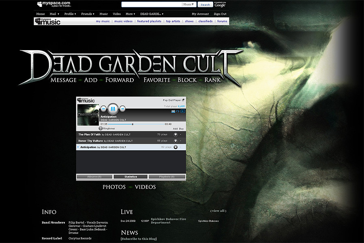
Task: Open the Music search category dropdown
Action: (188, 4)
